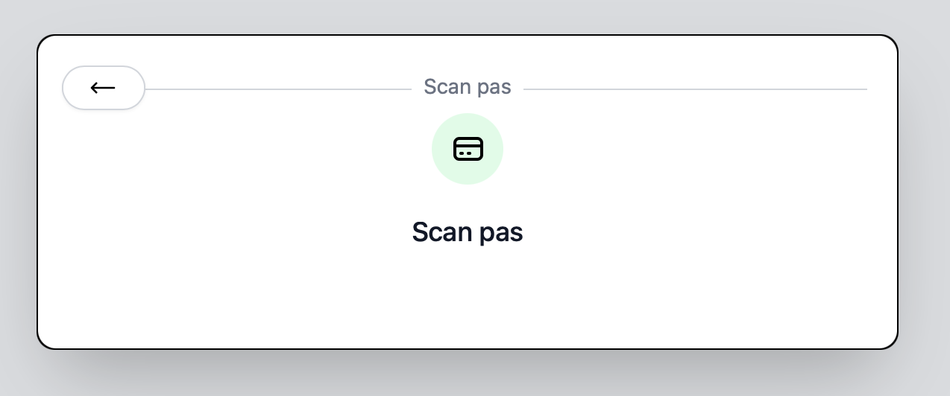Image resolution: width=950 pixels, height=396 pixels.
Task: Click the centered Scan pas section label
Action: point(468,87)
